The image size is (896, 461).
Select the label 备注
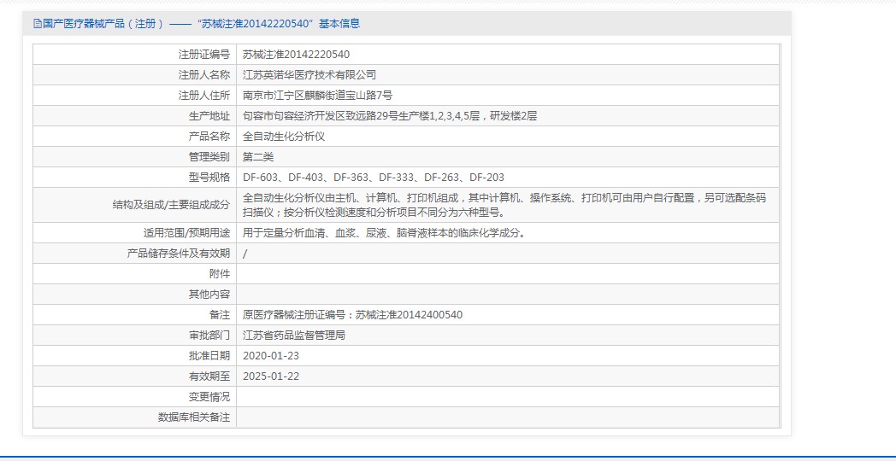[x=220, y=316]
